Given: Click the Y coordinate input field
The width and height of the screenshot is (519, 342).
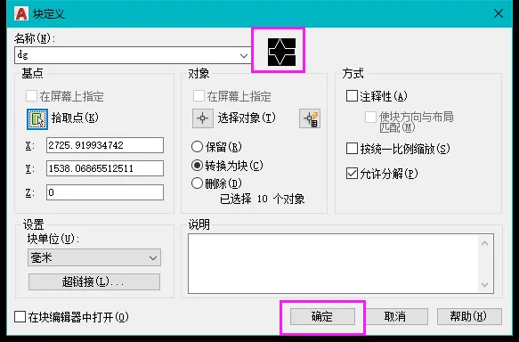Looking at the screenshot, I should (x=105, y=168).
